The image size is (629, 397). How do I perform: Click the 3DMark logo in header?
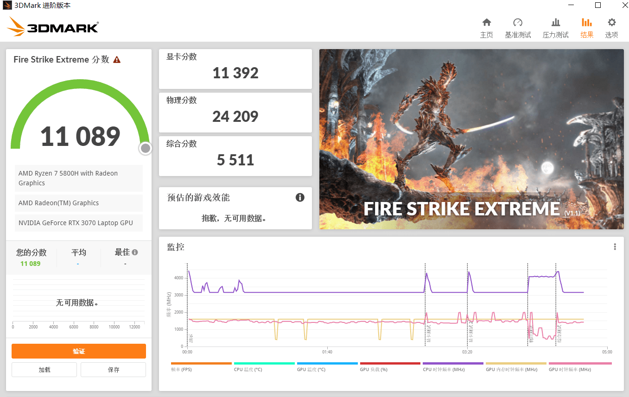pyautogui.click(x=53, y=27)
